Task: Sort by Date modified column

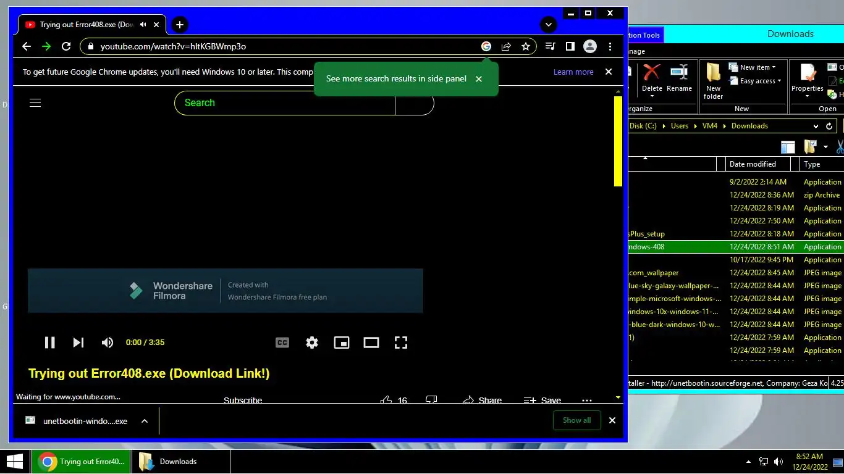Action: tap(757, 164)
